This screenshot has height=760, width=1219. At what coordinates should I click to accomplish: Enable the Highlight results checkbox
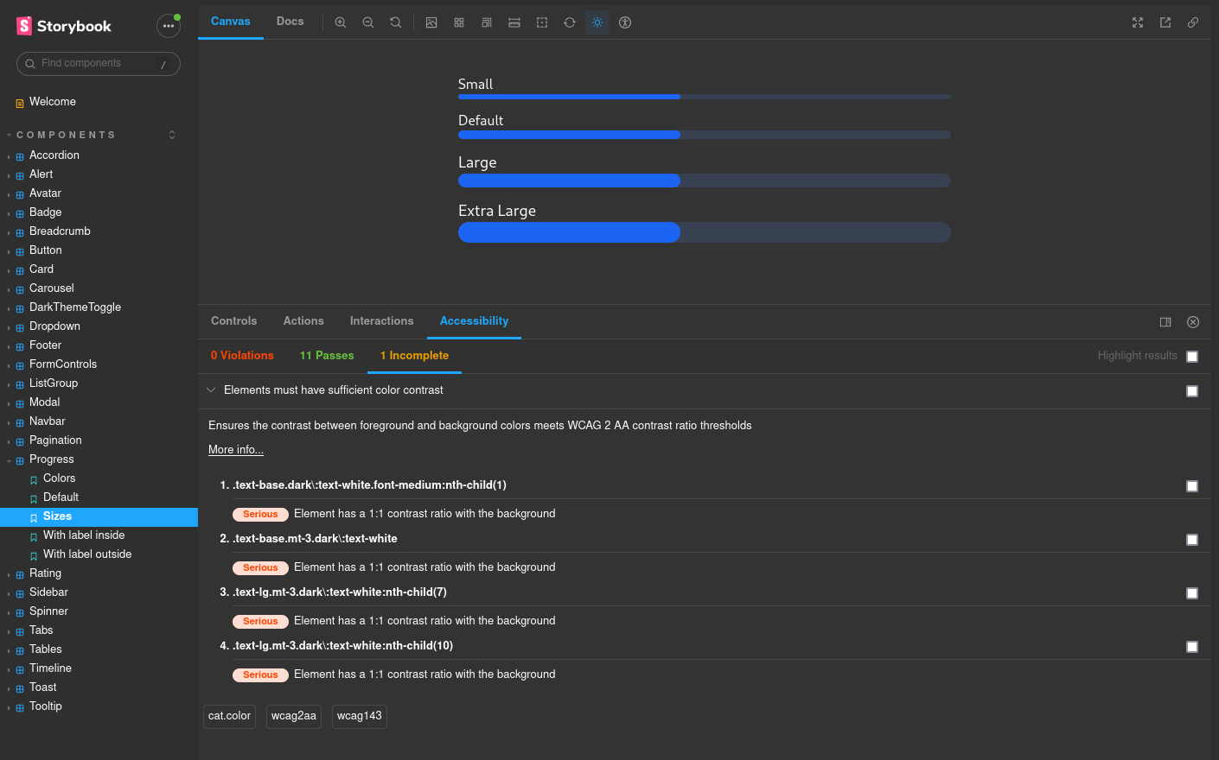click(x=1192, y=356)
